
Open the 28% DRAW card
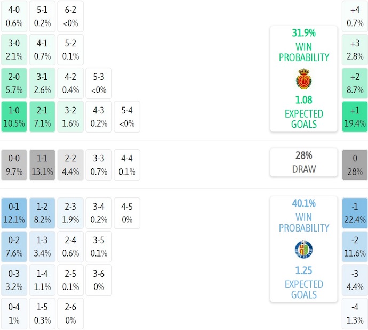(x=303, y=162)
